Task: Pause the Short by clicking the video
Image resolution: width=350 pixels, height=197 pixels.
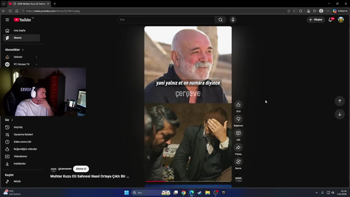Action: click(x=188, y=104)
